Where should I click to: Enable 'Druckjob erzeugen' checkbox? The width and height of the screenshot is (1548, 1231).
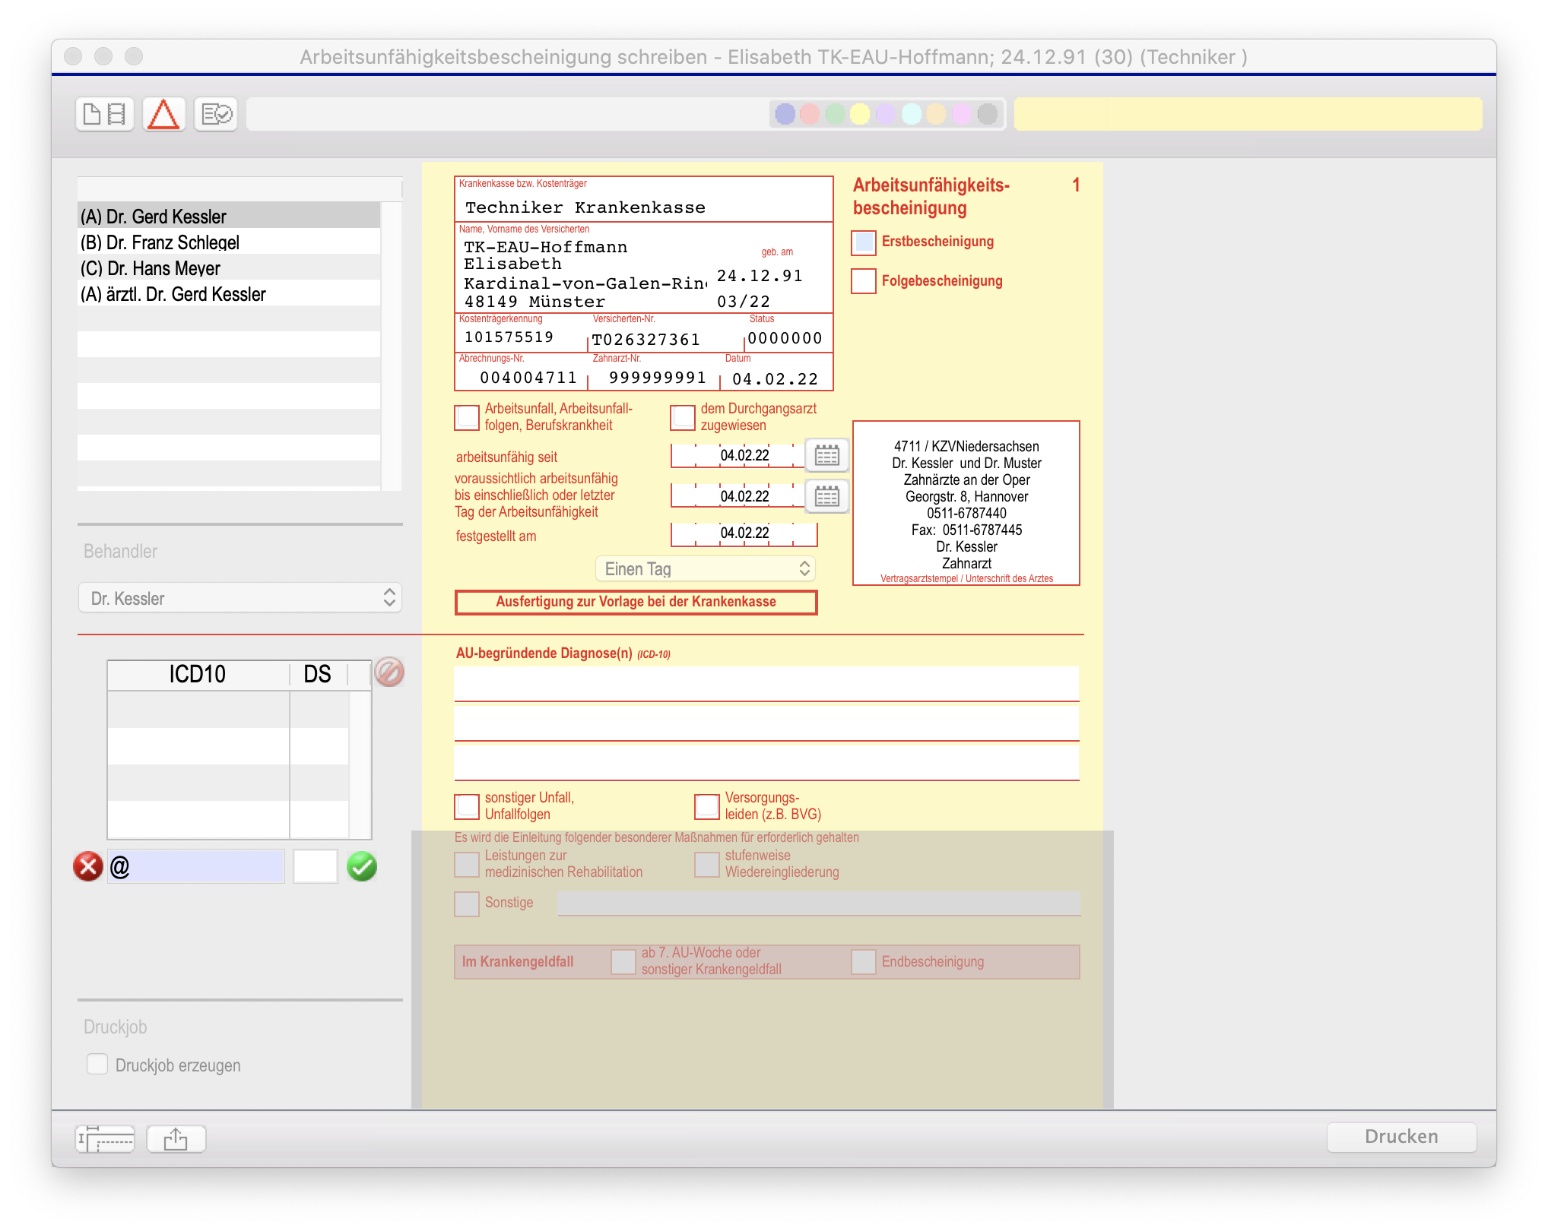[x=97, y=1065]
